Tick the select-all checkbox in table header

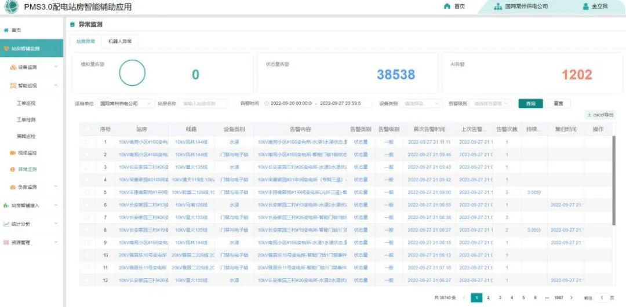click(88, 129)
